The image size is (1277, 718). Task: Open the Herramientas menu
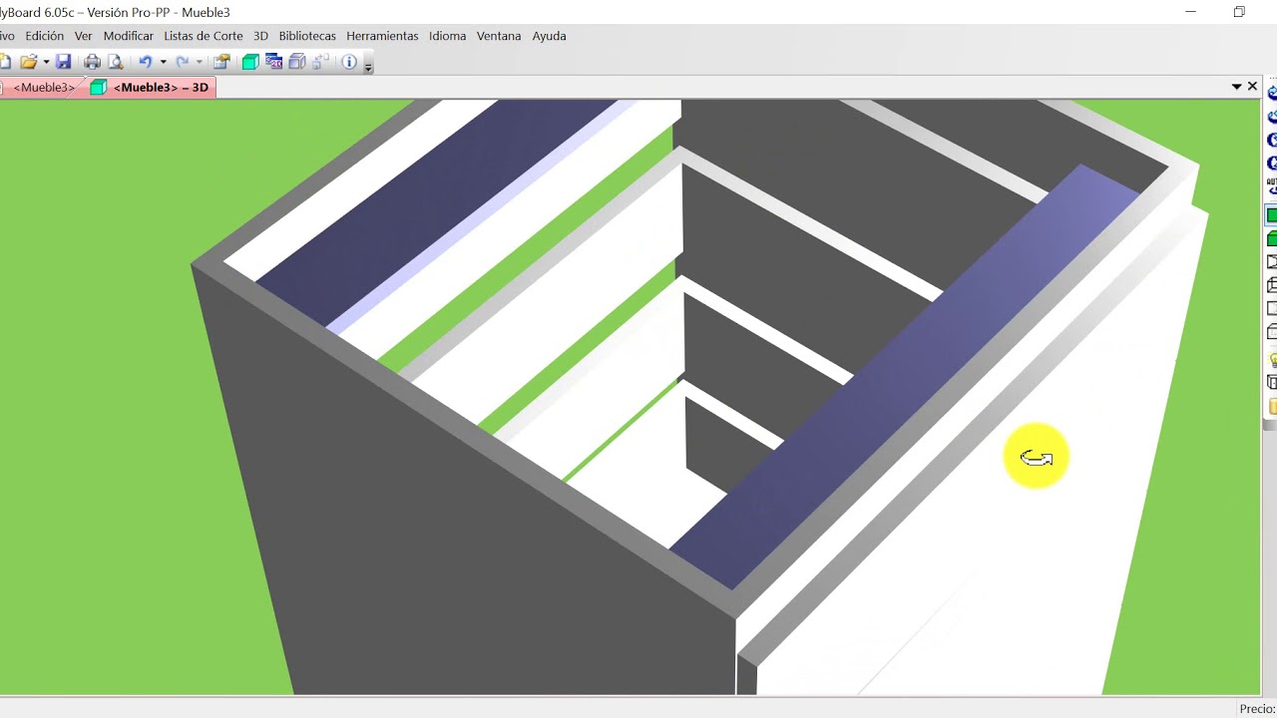coord(382,36)
